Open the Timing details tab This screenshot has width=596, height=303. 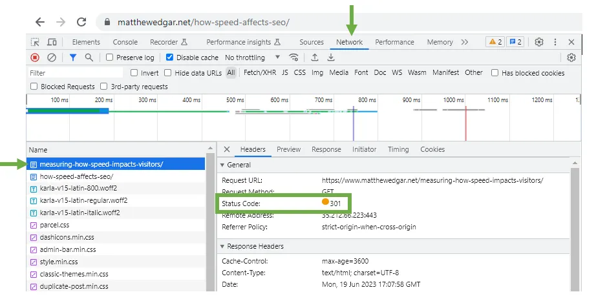tap(398, 149)
